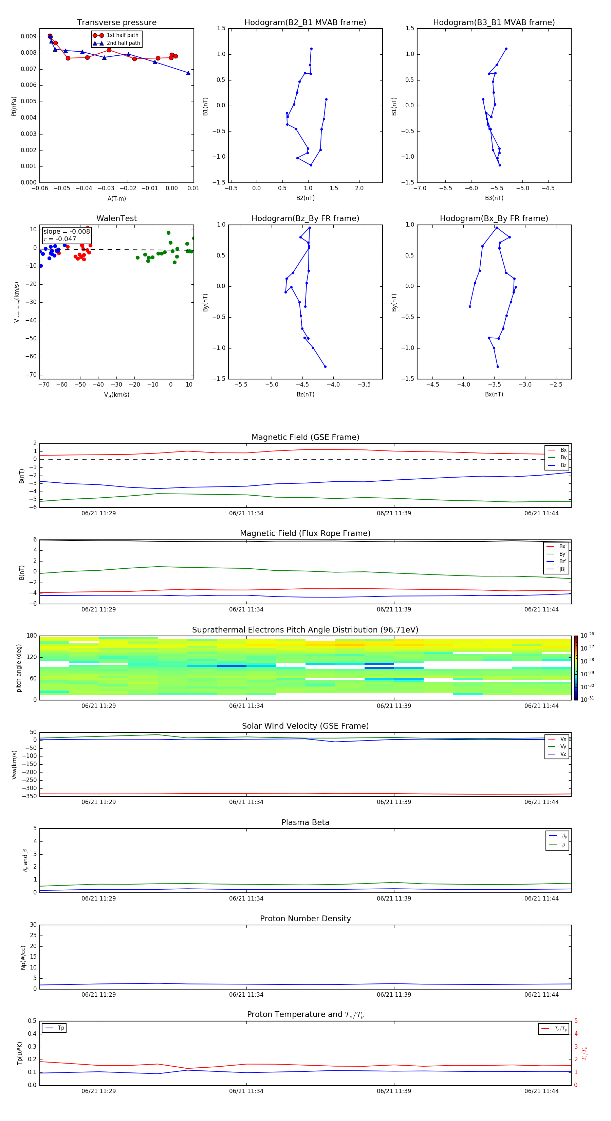Click the 'Pt(nPa)' y-axis label
Screen dimensions: 611x1121
point(14,106)
